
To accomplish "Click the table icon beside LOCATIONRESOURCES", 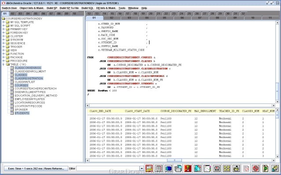I will click(x=12, y=102).
